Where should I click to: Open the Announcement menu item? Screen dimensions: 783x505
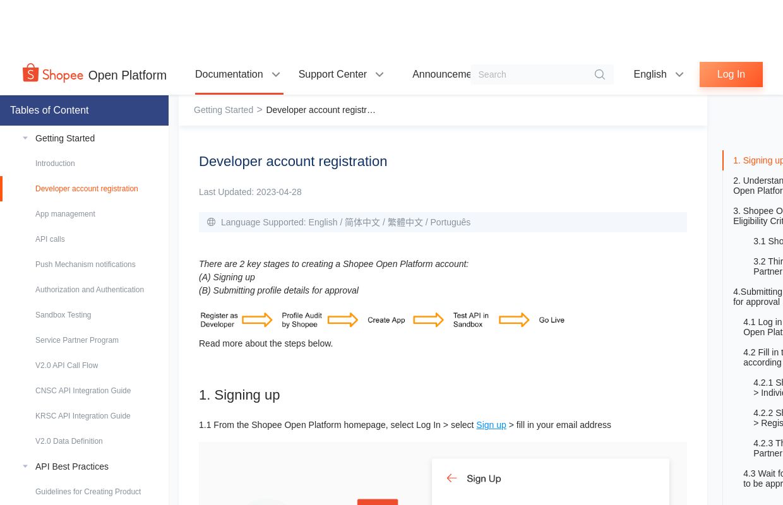(441, 74)
